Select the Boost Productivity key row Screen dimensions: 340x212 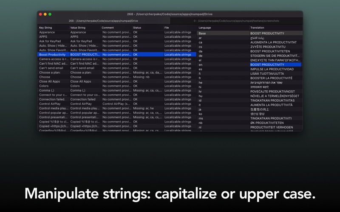coord(117,55)
